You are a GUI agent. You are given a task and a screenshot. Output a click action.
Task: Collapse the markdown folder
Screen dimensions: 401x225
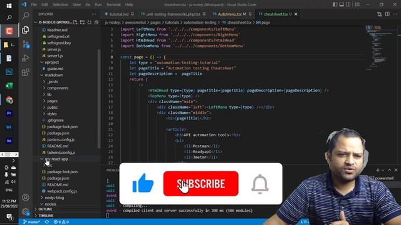pos(54,75)
